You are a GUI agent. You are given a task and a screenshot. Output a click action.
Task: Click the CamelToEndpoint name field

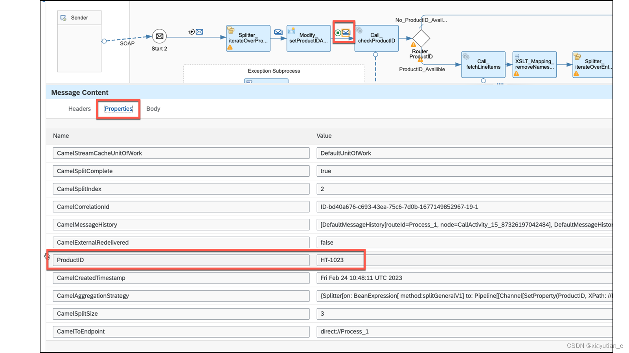[181, 331]
